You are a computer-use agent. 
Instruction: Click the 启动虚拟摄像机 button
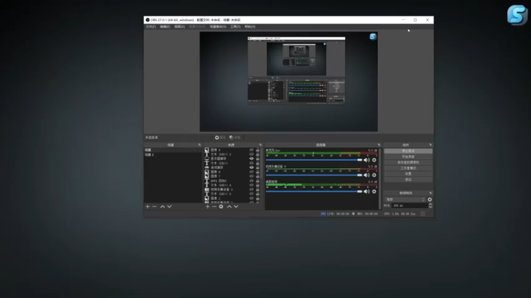[x=408, y=162]
